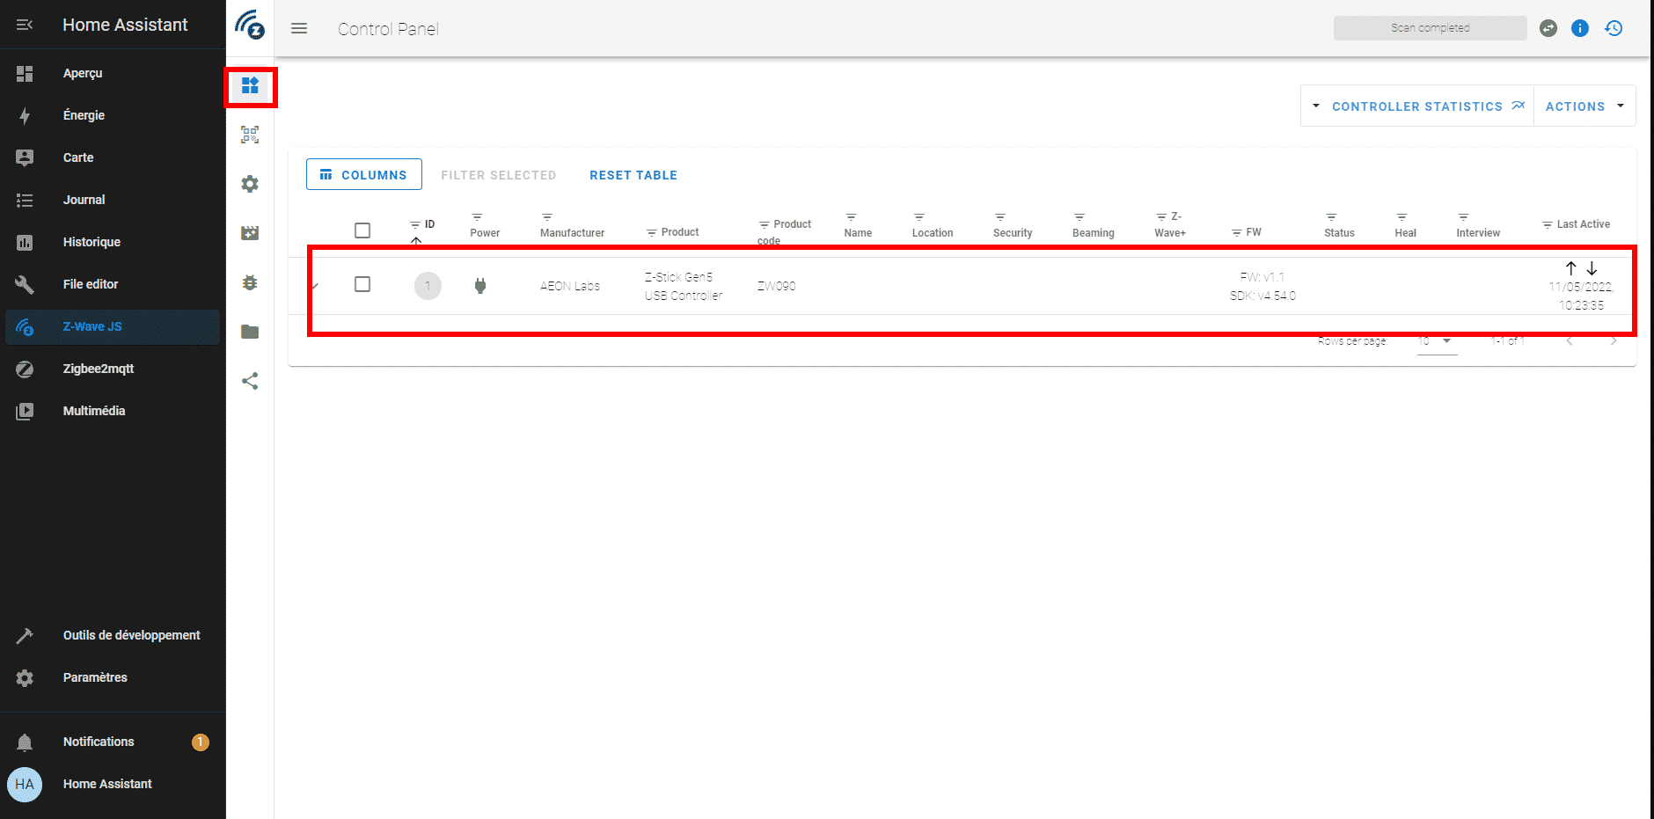Click ZW090 product code cell
This screenshot has height=819, width=1654.
click(777, 286)
